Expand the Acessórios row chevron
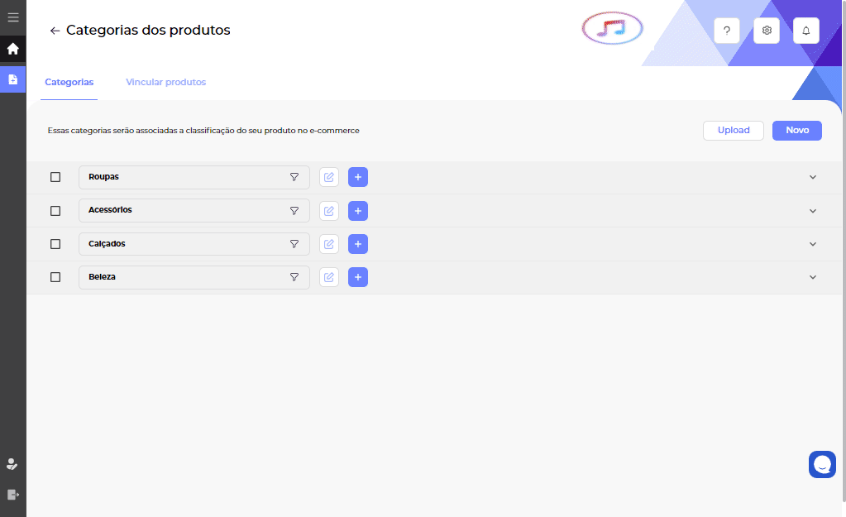 [812, 211]
